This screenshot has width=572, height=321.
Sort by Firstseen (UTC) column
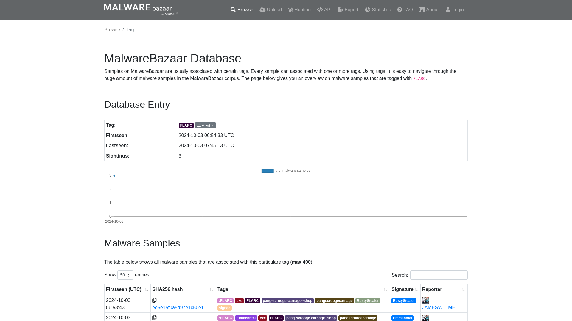click(x=127, y=289)
